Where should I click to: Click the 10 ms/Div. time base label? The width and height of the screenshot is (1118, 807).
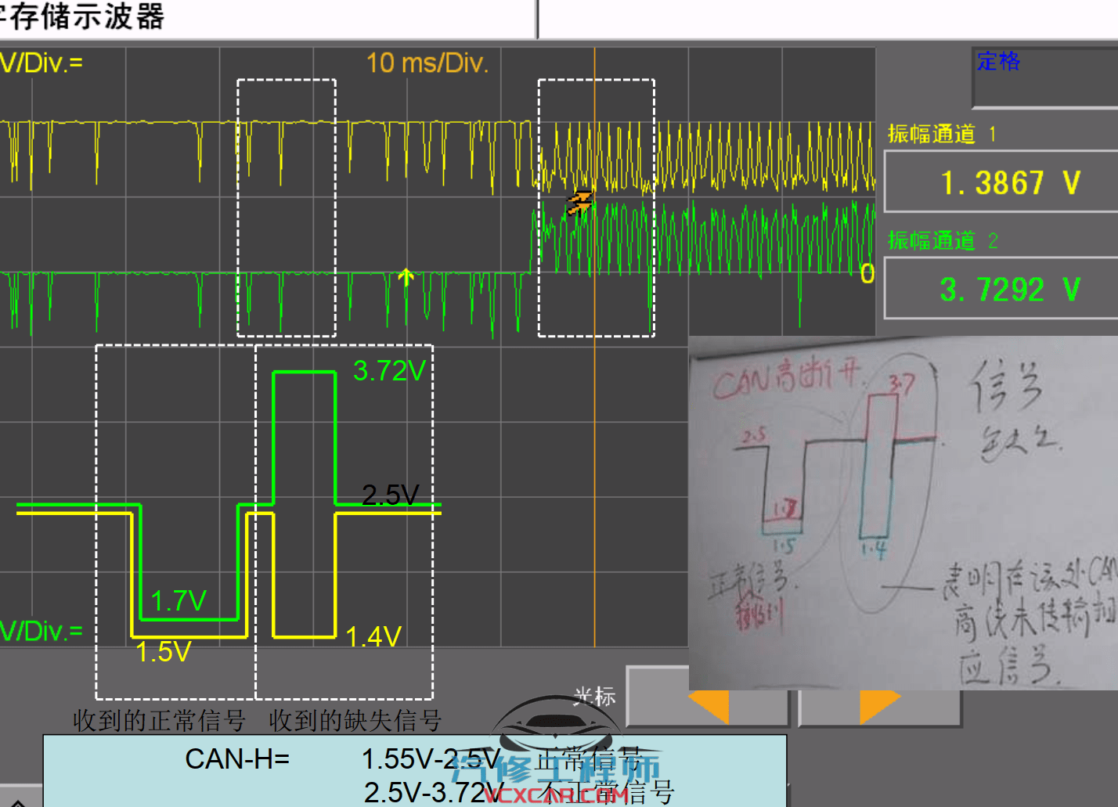(427, 63)
